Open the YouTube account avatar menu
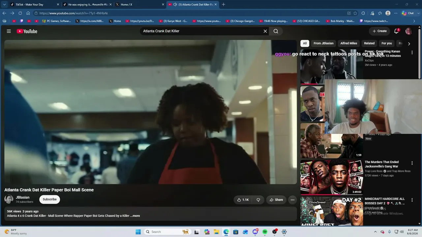 [x=408, y=31]
